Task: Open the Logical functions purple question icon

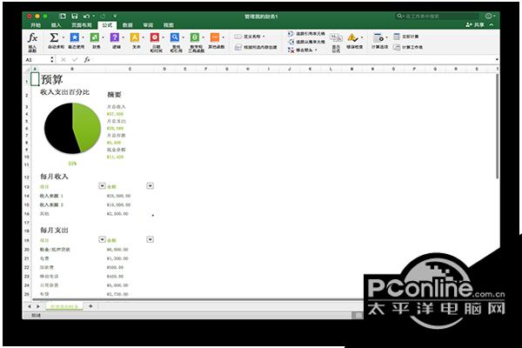Action: tap(115, 37)
